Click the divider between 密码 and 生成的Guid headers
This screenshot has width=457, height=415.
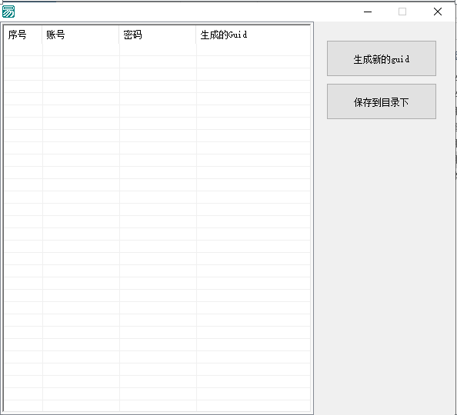click(196, 35)
